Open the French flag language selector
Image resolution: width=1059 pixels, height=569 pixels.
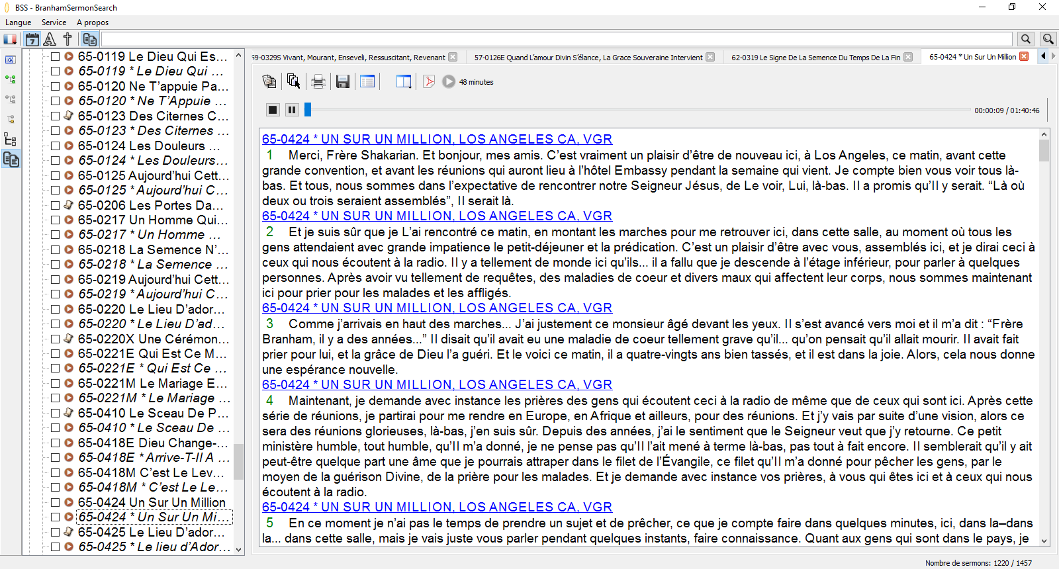(10, 40)
